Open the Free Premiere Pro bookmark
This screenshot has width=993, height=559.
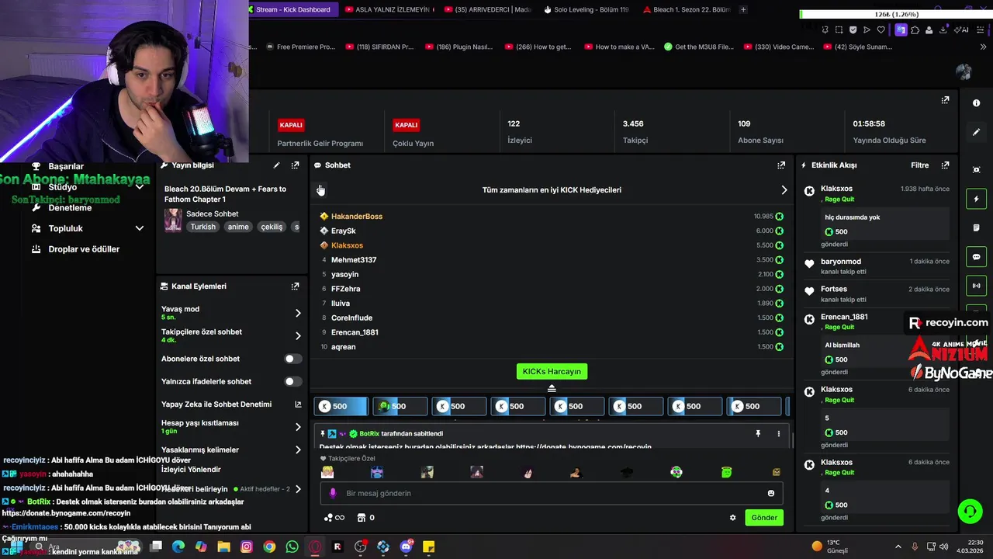click(300, 47)
